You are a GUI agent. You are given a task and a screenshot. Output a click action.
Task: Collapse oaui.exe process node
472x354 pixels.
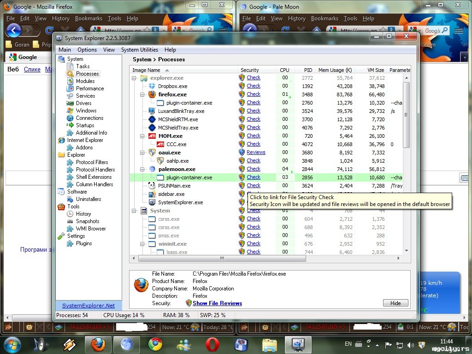(x=142, y=153)
